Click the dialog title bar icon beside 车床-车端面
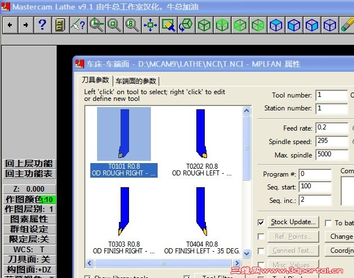Screen dimensions: 354x278 [80, 64]
